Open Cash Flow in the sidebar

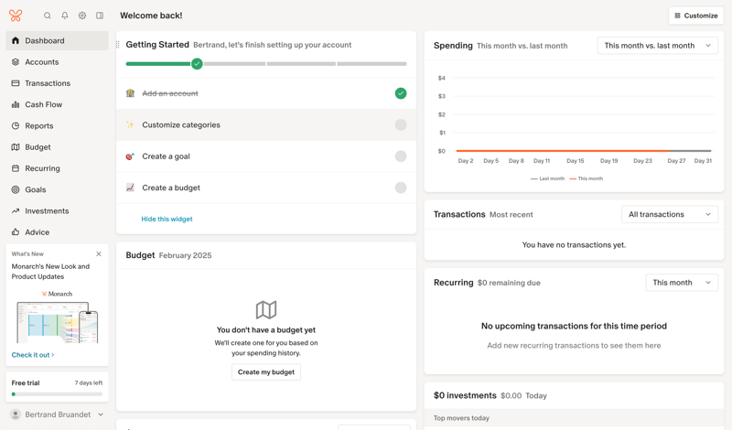pos(57,104)
